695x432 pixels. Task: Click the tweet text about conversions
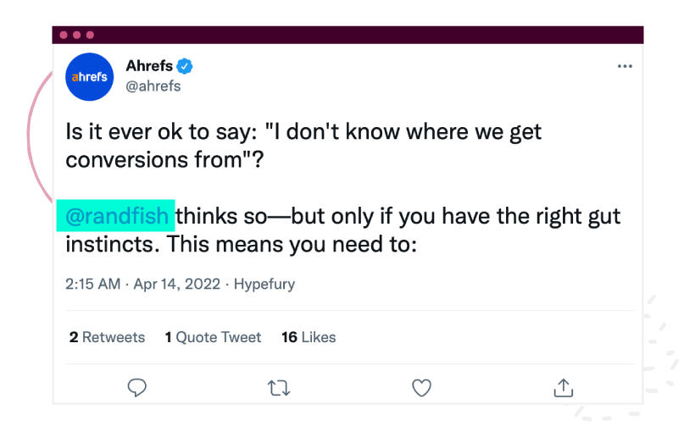(303, 146)
